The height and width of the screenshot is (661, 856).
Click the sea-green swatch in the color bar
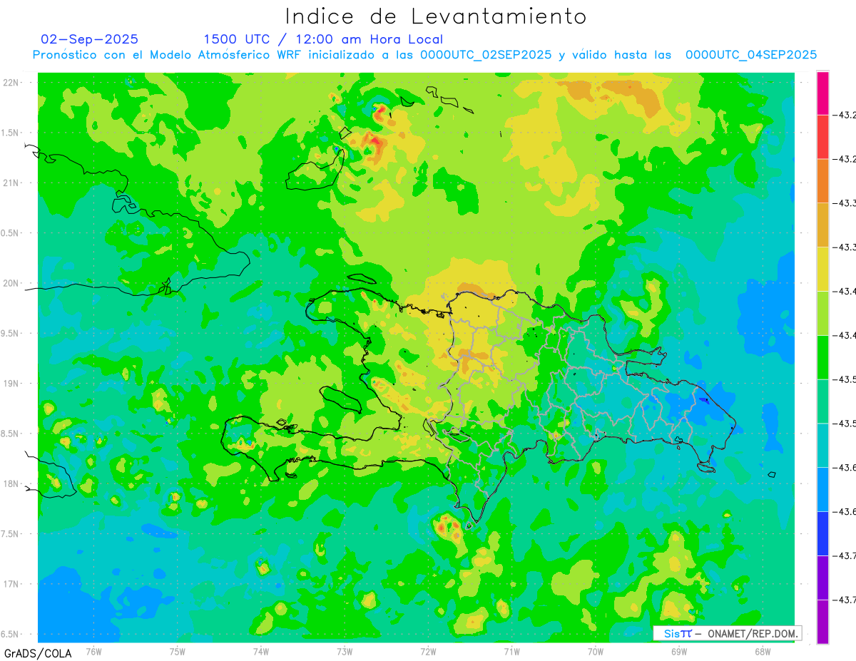[822, 401]
